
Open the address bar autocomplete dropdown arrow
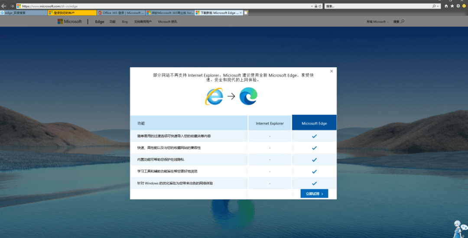tap(312, 6)
